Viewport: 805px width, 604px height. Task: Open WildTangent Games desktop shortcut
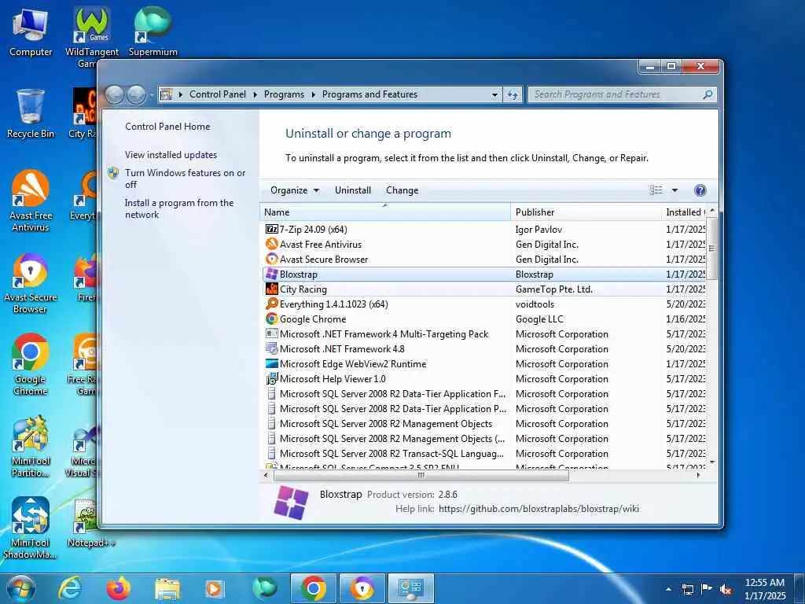[92, 36]
